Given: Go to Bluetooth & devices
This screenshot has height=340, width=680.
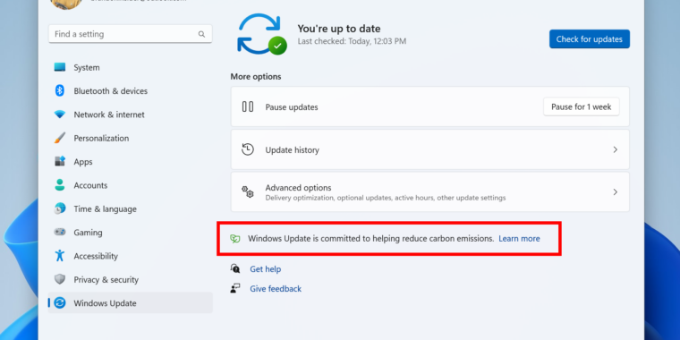Looking at the screenshot, I should pyautogui.click(x=130, y=90).
